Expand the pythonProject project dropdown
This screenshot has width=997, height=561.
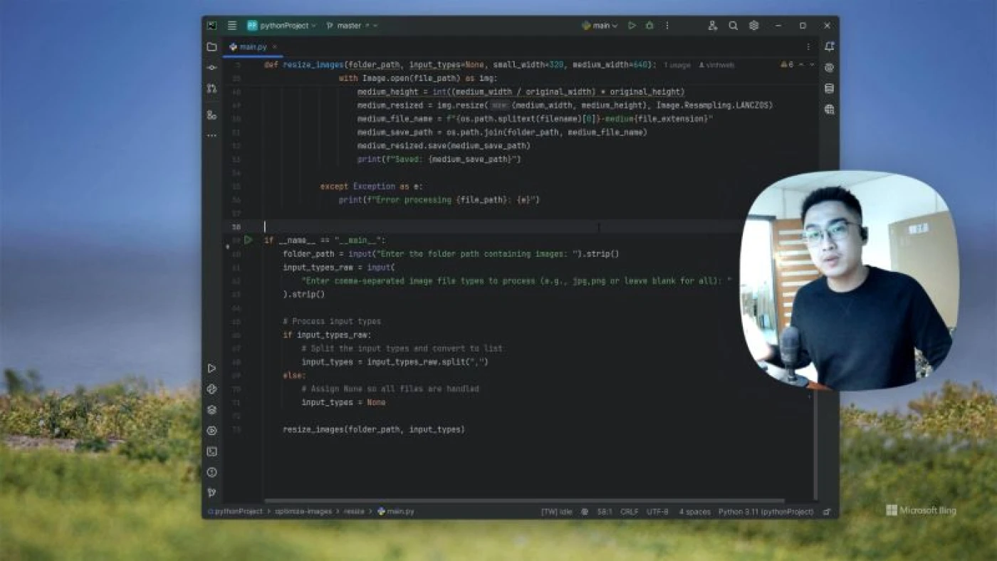coord(282,26)
